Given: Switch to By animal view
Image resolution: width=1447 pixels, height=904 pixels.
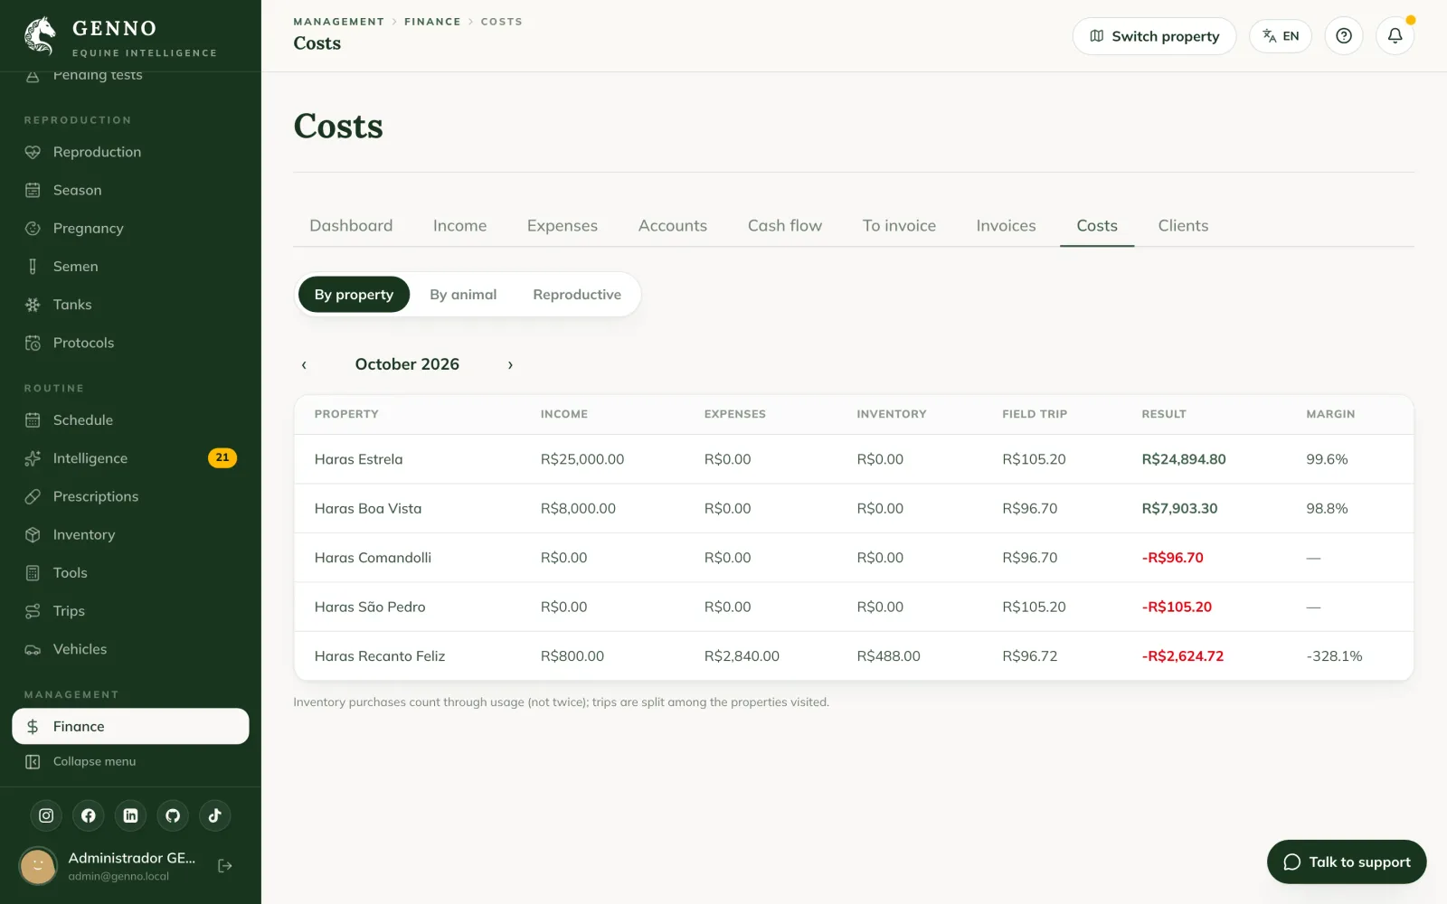Looking at the screenshot, I should pyautogui.click(x=463, y=295).
